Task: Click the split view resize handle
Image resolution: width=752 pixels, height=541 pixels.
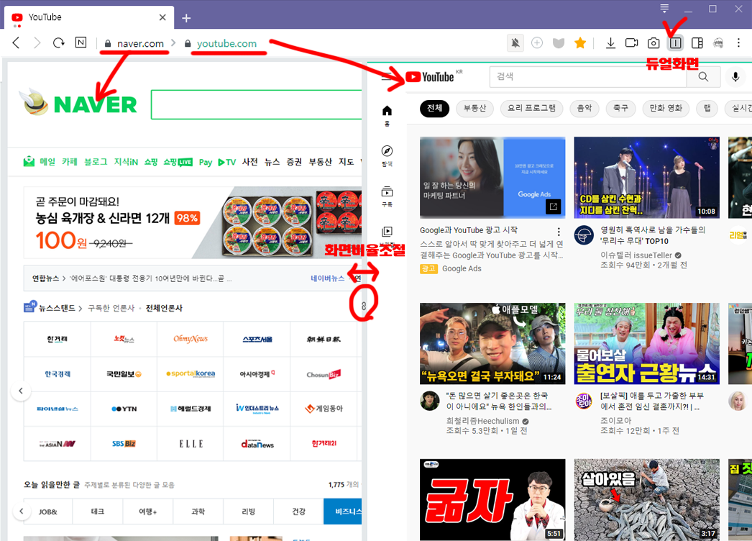Action: (x=364, y=306)
